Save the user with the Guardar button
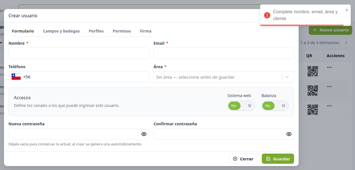This screenshot has height=170, width=355. click(278, 159)
